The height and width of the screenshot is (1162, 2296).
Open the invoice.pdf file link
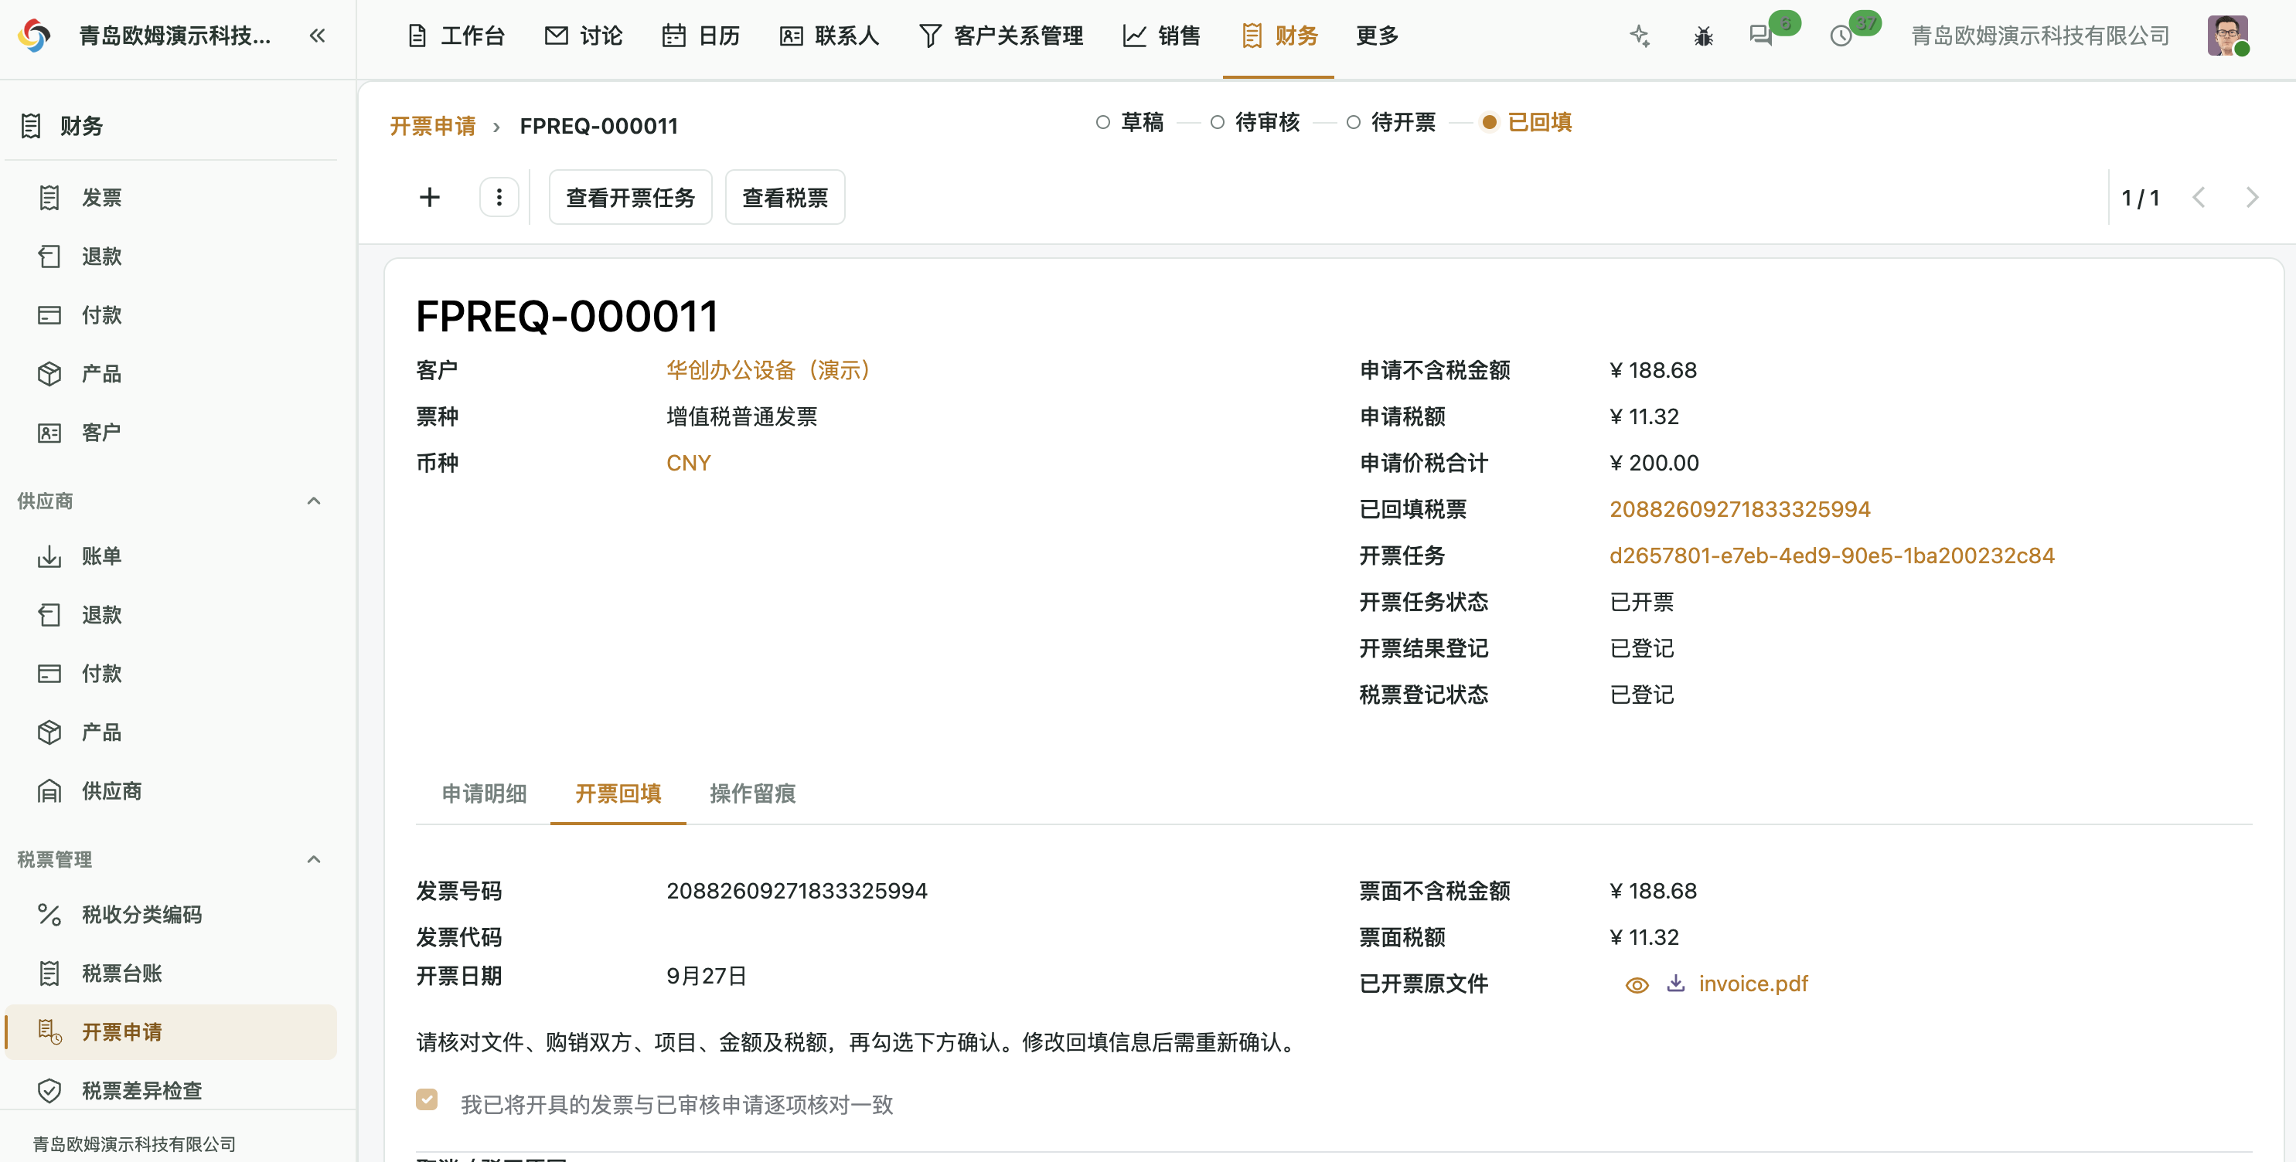click(x=1753, y=983)
